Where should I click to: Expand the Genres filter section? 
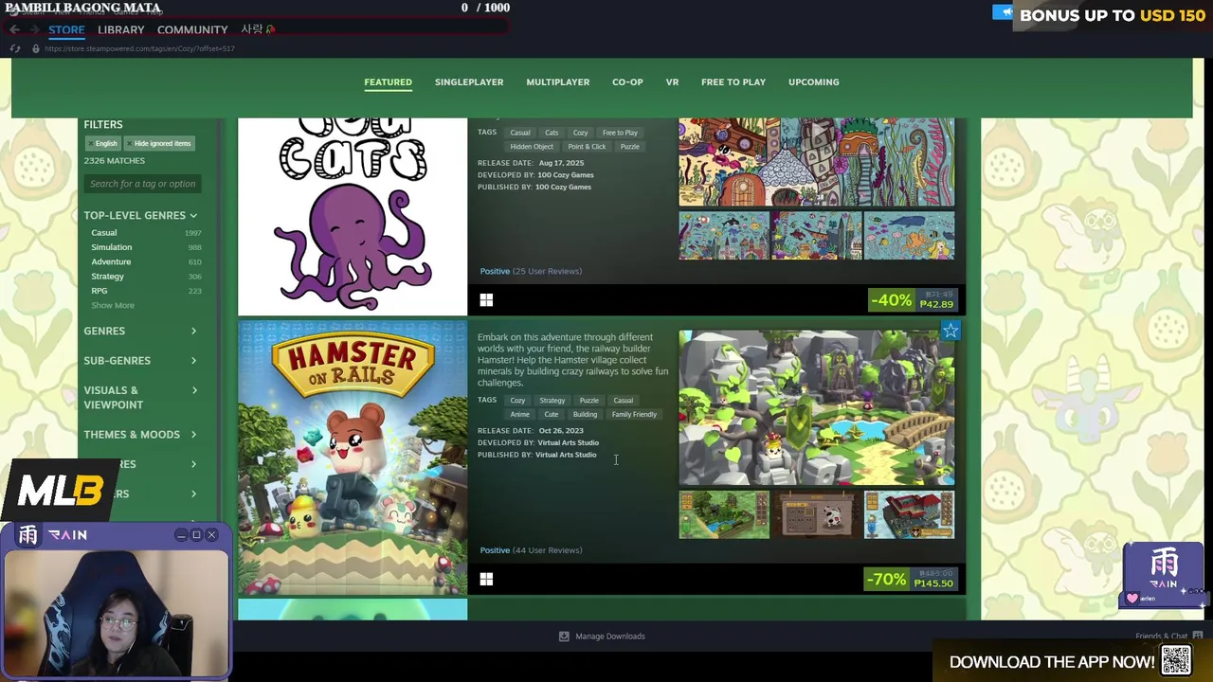coord(140,332)
